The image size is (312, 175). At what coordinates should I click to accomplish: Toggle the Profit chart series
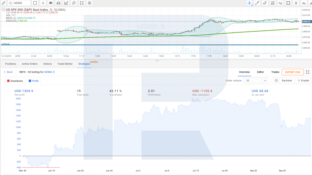pyautogui.click(x=33, y=81)
